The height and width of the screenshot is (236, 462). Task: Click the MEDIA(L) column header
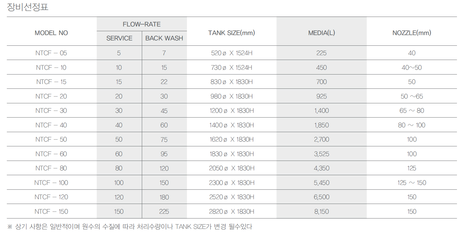point(321,33)
